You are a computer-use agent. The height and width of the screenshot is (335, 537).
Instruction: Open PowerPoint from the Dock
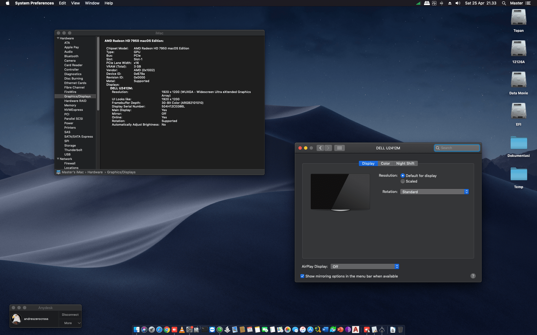pos(340,330)
